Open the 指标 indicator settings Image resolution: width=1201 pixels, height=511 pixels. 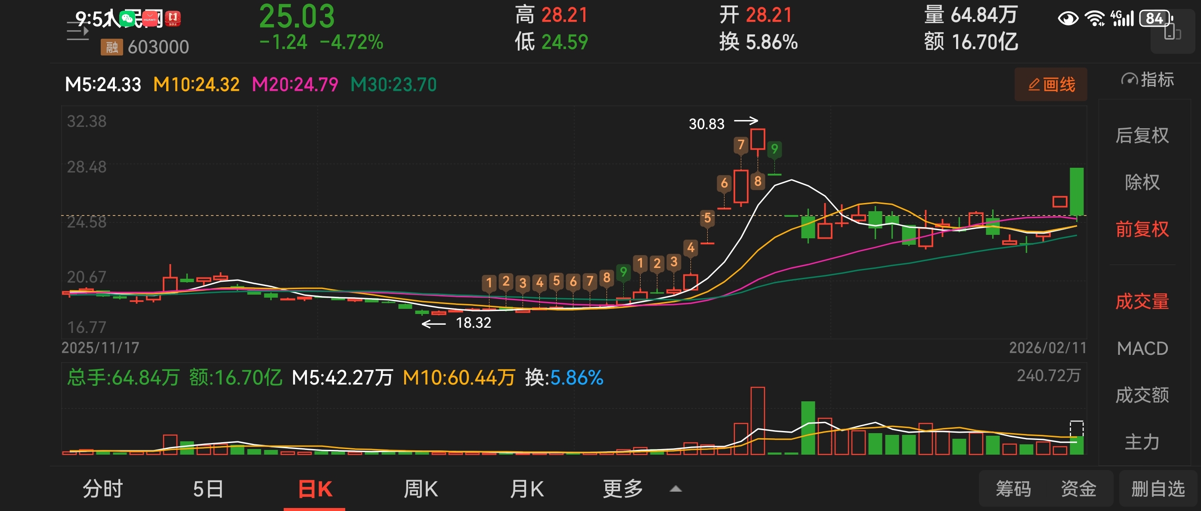(1147, 80)
